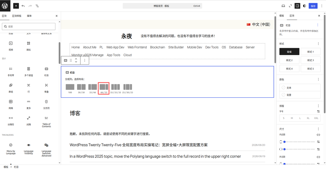The height and width of the screenshot is (169, 326).
Task: Choose the 66 / 33 column layout
Action: tap(104, 88)
